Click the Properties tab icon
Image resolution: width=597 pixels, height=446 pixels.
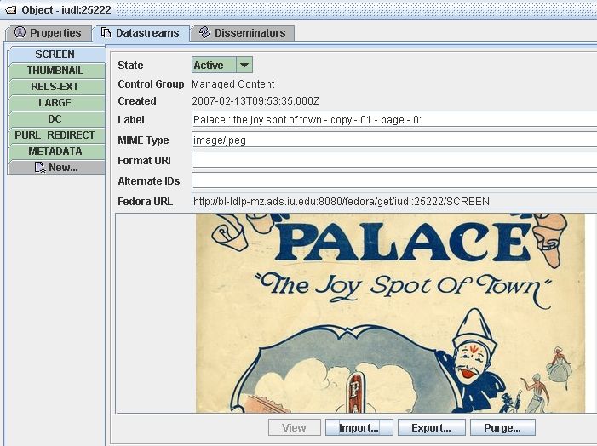pos(20,32)
